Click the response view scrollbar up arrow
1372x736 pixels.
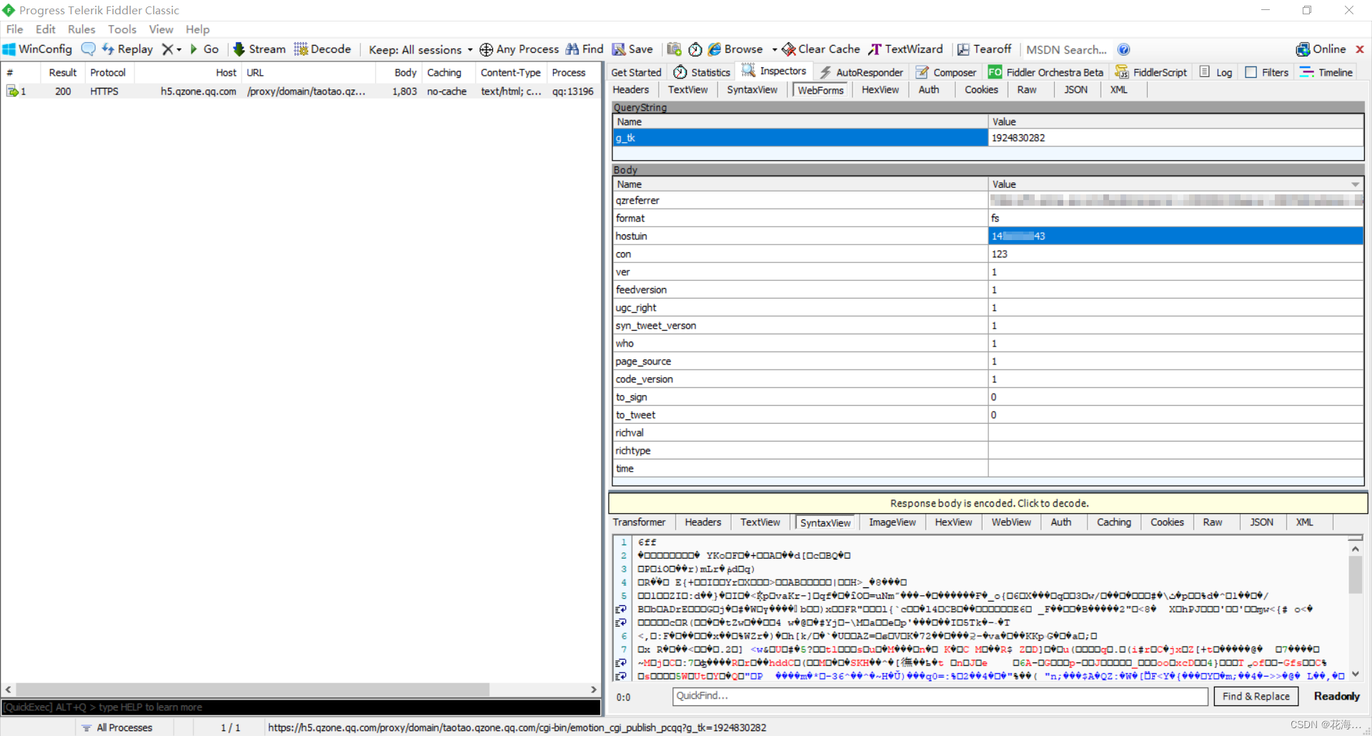point(1355,549)
